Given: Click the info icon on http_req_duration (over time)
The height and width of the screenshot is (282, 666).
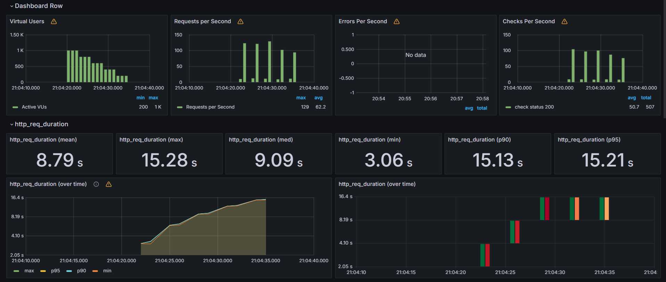Looking at the screenshot, I should coord(96,184).
